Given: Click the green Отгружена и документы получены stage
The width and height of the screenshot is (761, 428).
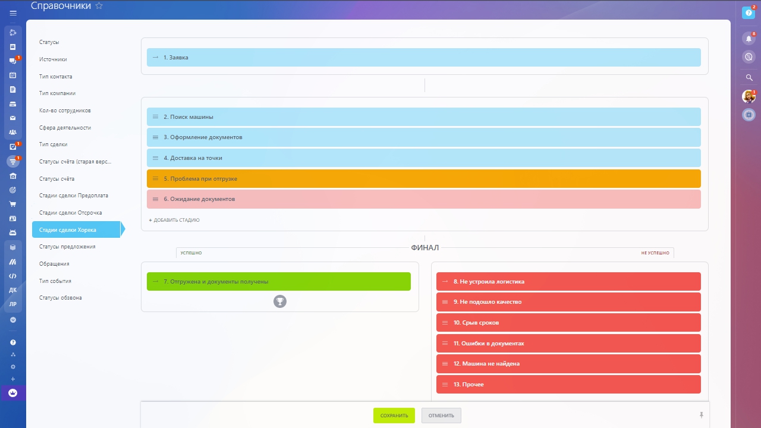Looking at the screenshot, I should tap(278, 282).
